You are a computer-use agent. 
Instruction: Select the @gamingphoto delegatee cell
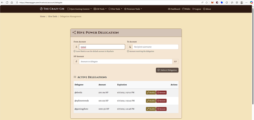[x=81, y=109]
